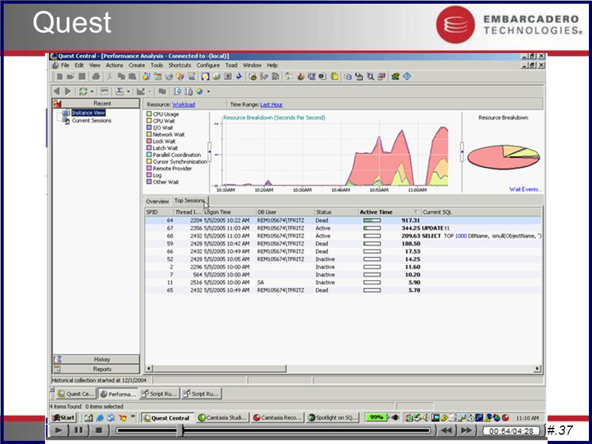Click the horizontal scrollbar right arrow
The image size is (592, 444).
537,369
